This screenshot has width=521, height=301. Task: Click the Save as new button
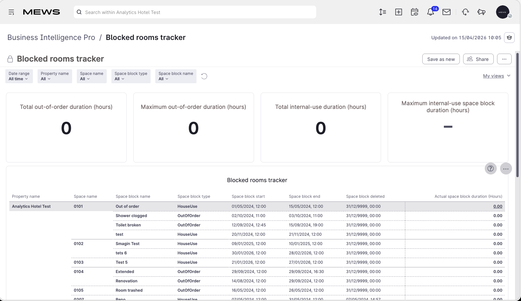pos(441,59)
